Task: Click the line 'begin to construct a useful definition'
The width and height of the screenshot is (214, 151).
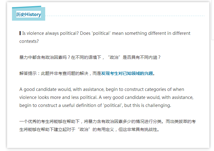Action: [95, 105]
